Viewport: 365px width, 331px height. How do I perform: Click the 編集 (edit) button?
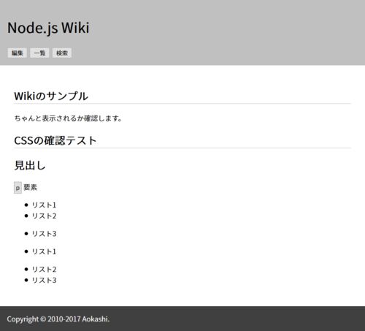[17, 53]
